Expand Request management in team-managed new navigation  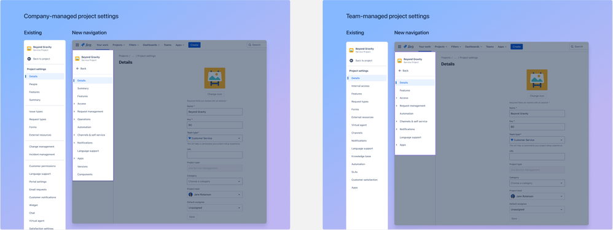[x=396, y=106]
